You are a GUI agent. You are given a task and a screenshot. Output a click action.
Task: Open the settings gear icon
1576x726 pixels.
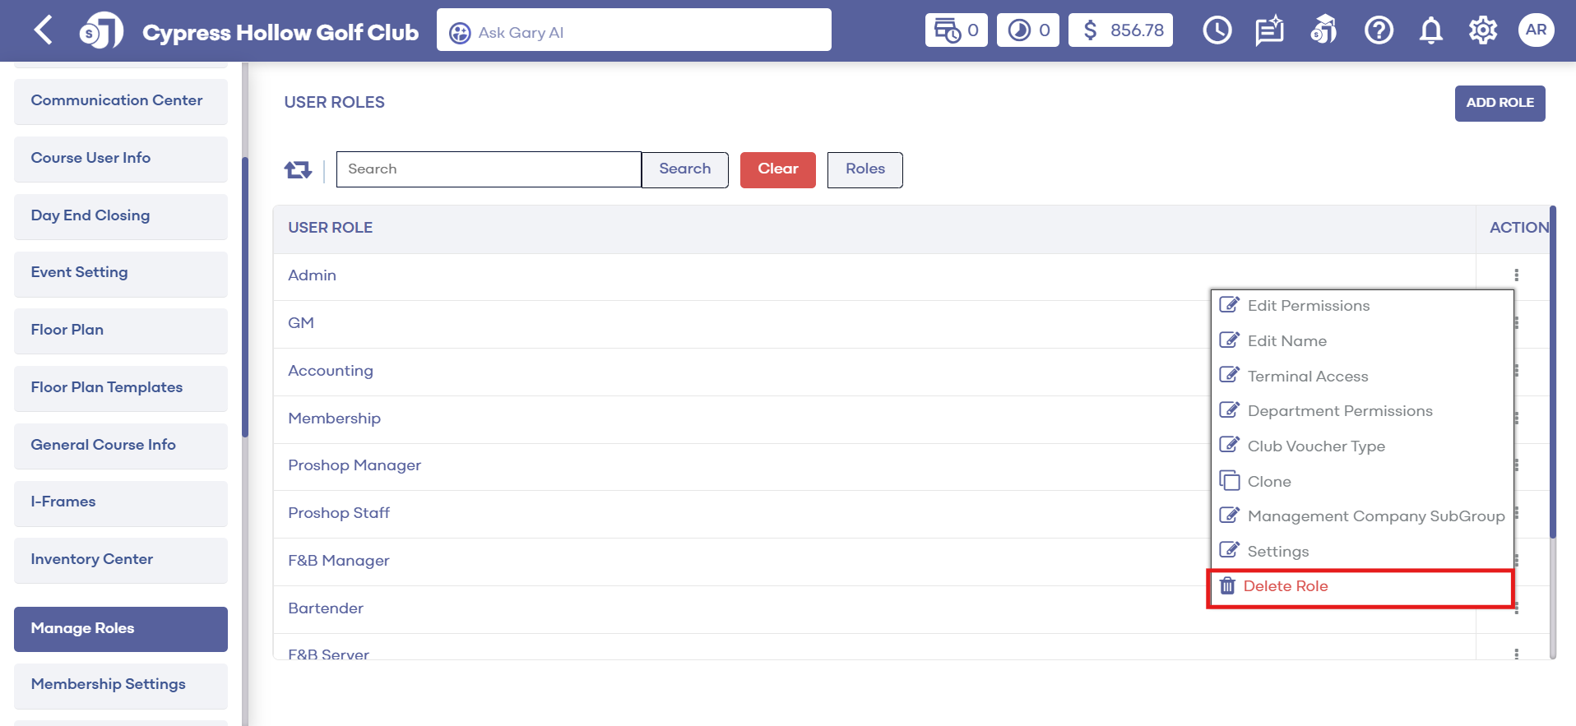coord(1482,30)
